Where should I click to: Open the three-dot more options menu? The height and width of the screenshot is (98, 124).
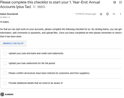[x=120, y=14]
